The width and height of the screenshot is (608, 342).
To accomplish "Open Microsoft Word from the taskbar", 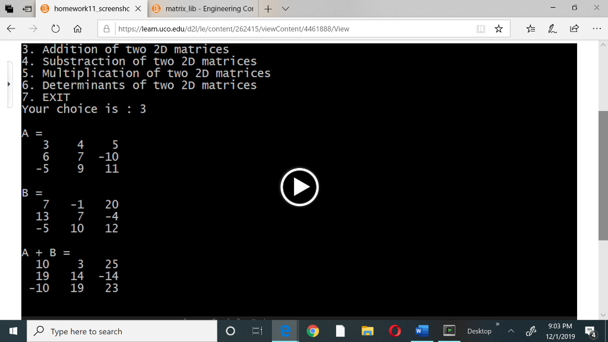I will tap(422, 331).
